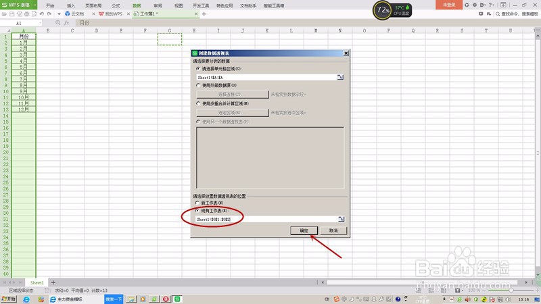Click cell A1 containing 月份
Viewport: 541px width, 304px height.
click(x=24, y=36)
